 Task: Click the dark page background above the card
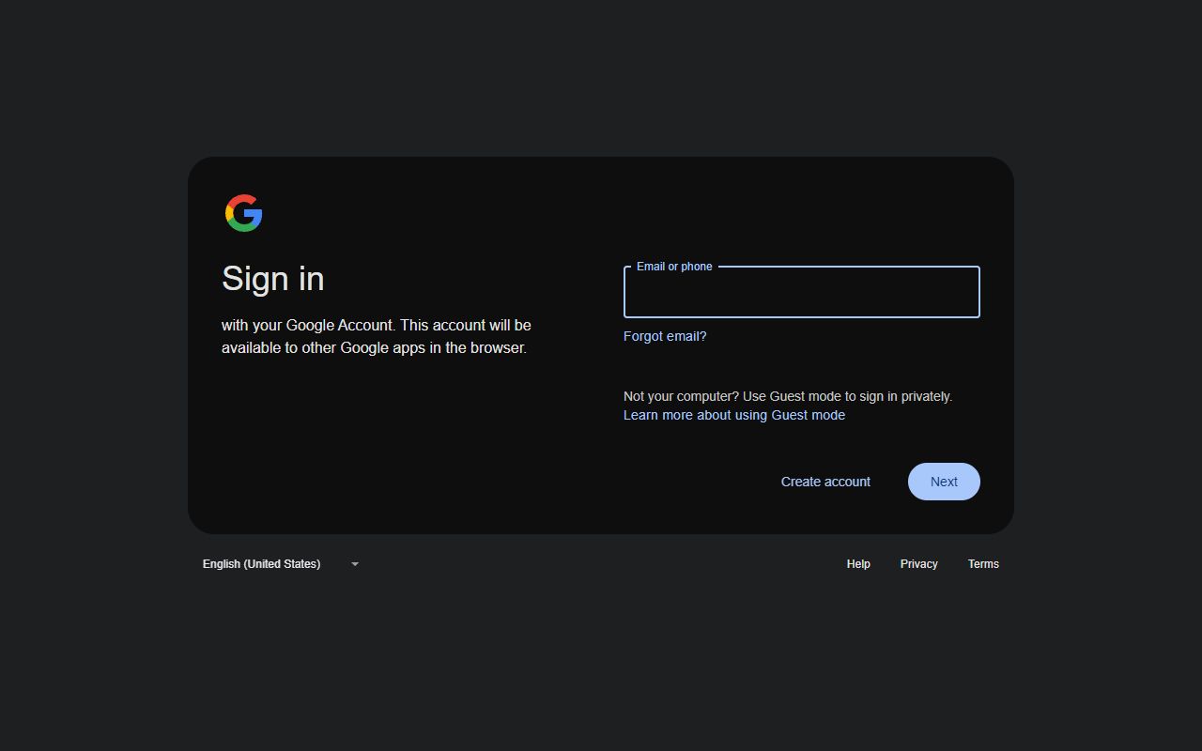pos(601,75)
